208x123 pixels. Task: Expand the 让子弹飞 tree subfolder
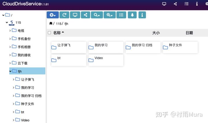[x=14, y=79]
